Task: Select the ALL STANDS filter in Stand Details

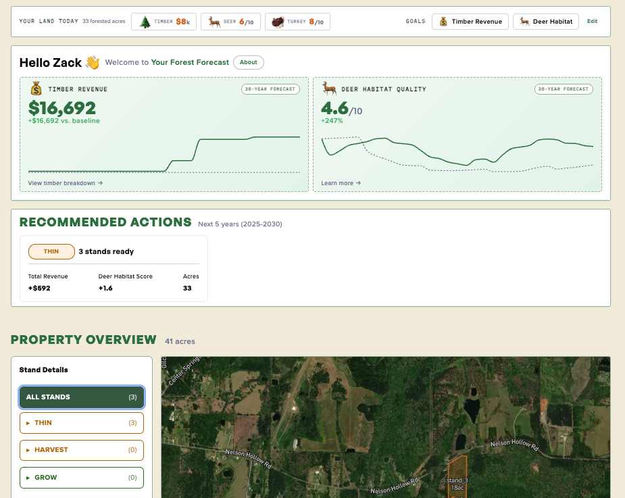Action: (81, 397)
